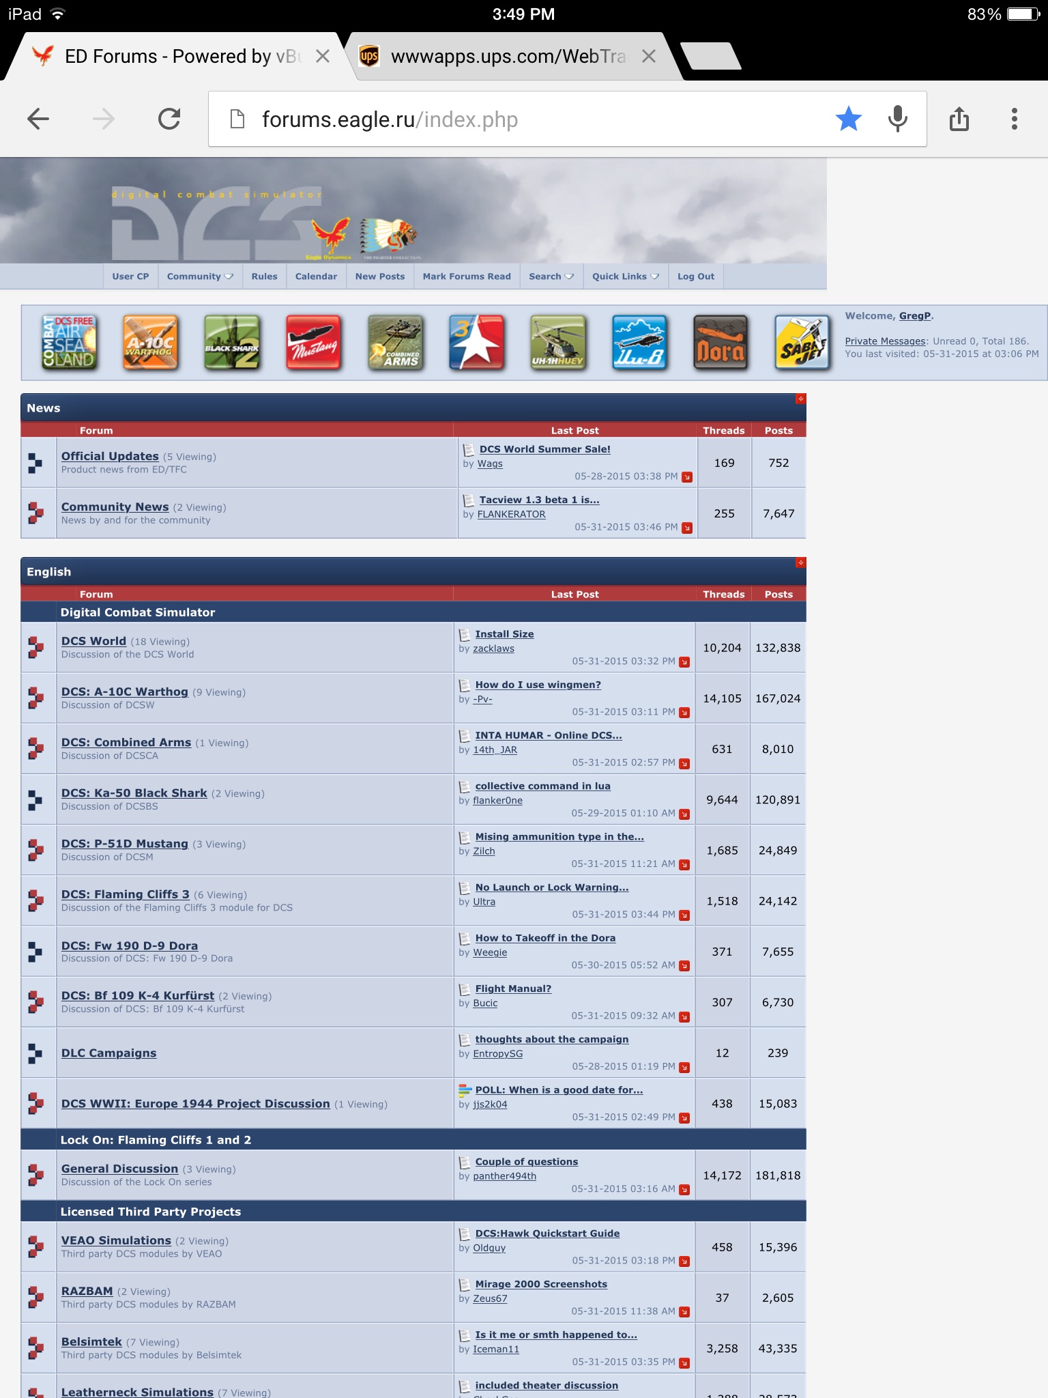Screen dimensions: 1048x1398
Task: Open the Dora module icon
Action: [x=721, y=343]
